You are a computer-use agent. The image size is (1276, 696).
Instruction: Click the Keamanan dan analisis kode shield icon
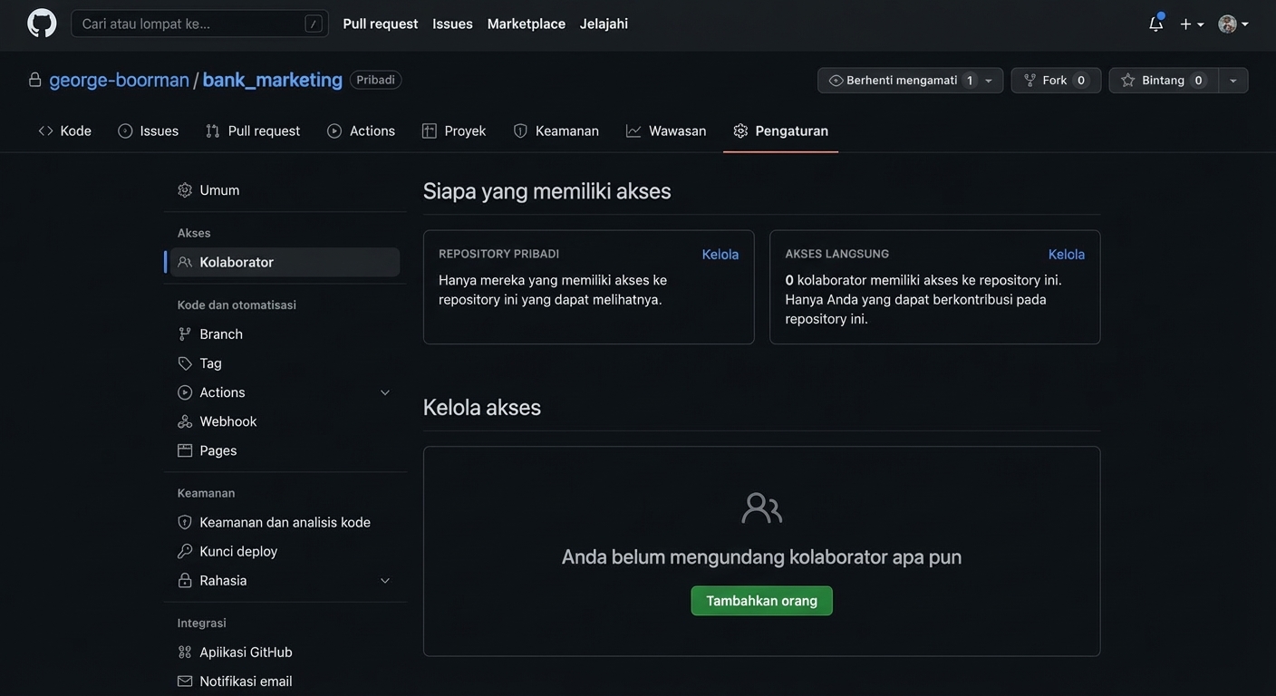pyautogui.click(x=185, y=522)
